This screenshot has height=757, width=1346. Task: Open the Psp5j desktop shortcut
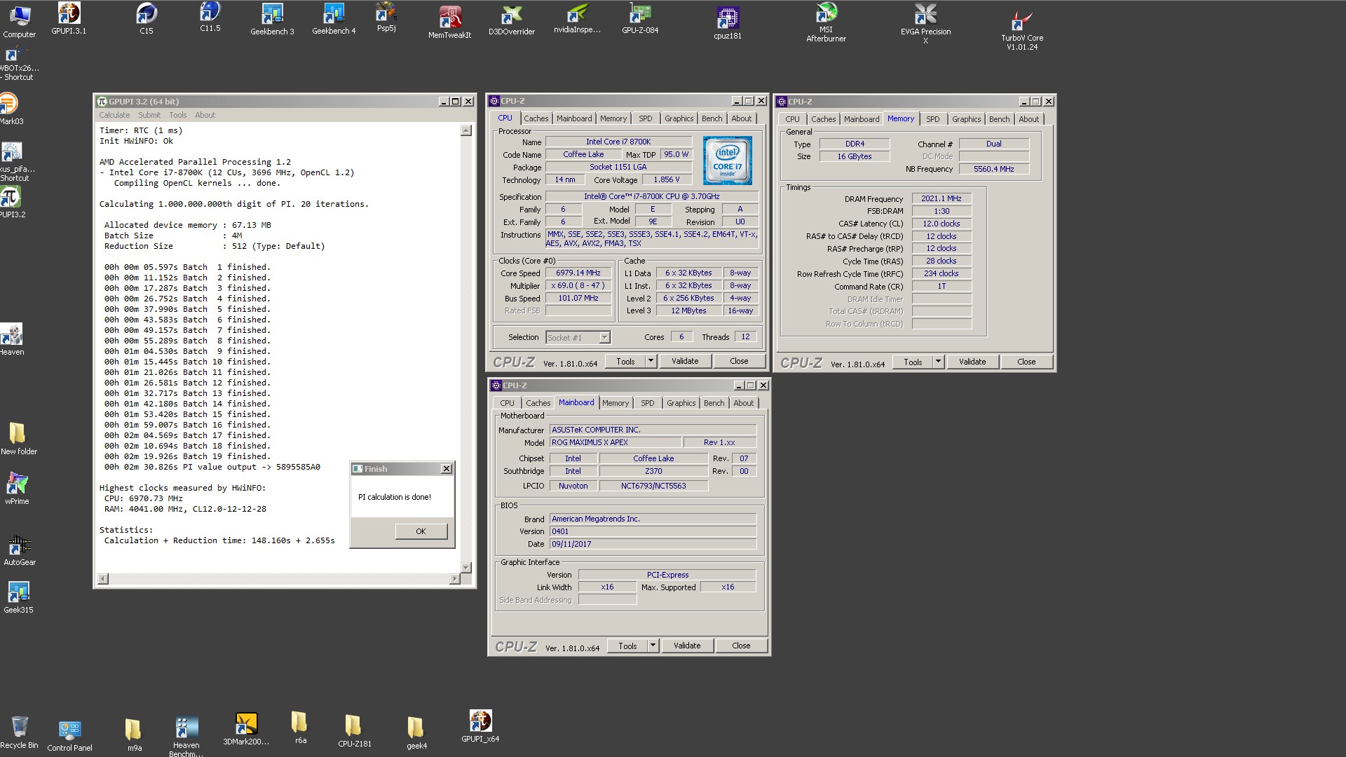[x=386, y=18]
